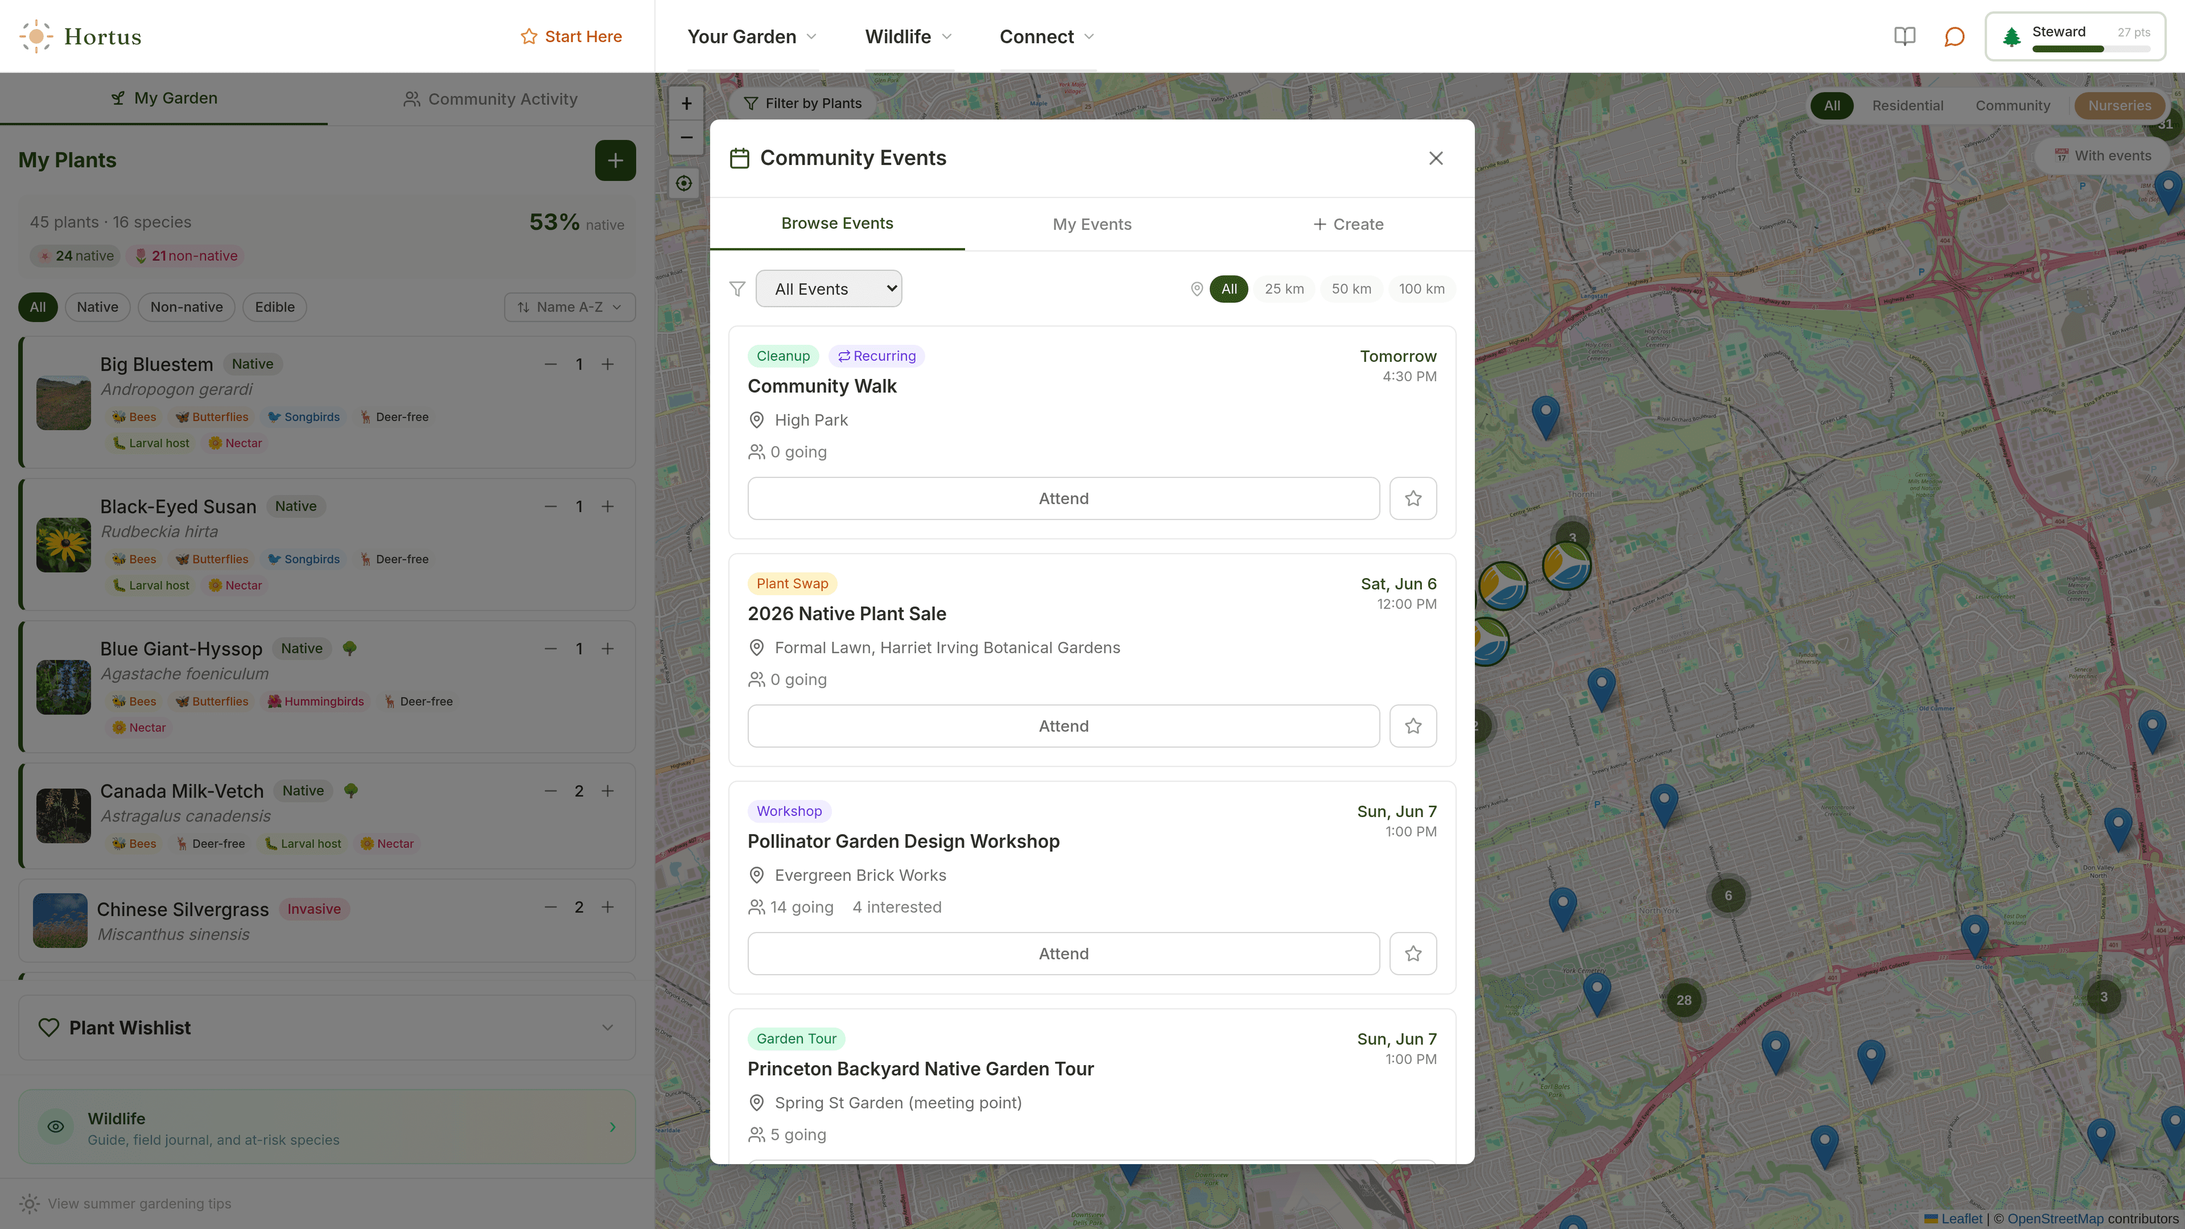
Task: Toggle the Native plants filter chip
Action: pos(97,307)
